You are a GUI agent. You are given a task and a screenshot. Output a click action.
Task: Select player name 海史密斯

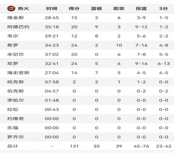(x=18, y=73)
